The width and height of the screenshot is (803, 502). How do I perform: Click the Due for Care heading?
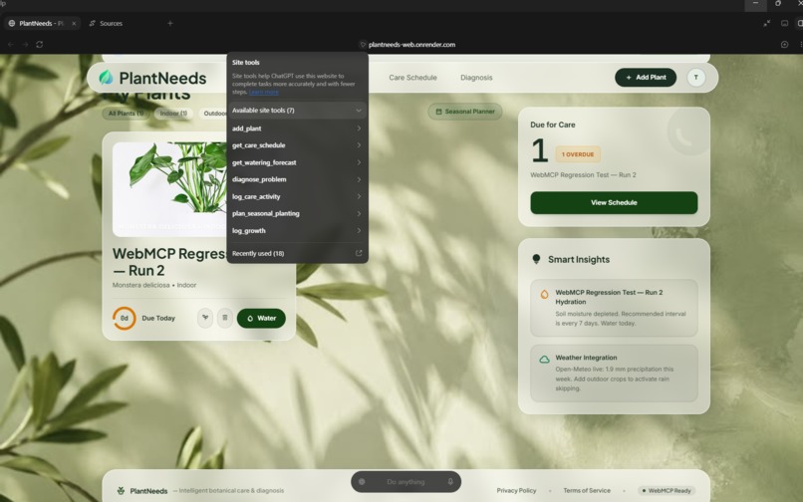[x=553, y=125]
